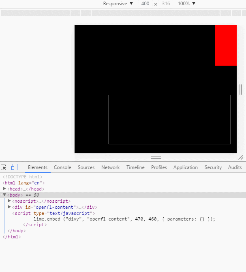This screenshot has height=272, width=246.
Task: Grab the right-side viewport resize handle
Action: click(x=241, y=90)
